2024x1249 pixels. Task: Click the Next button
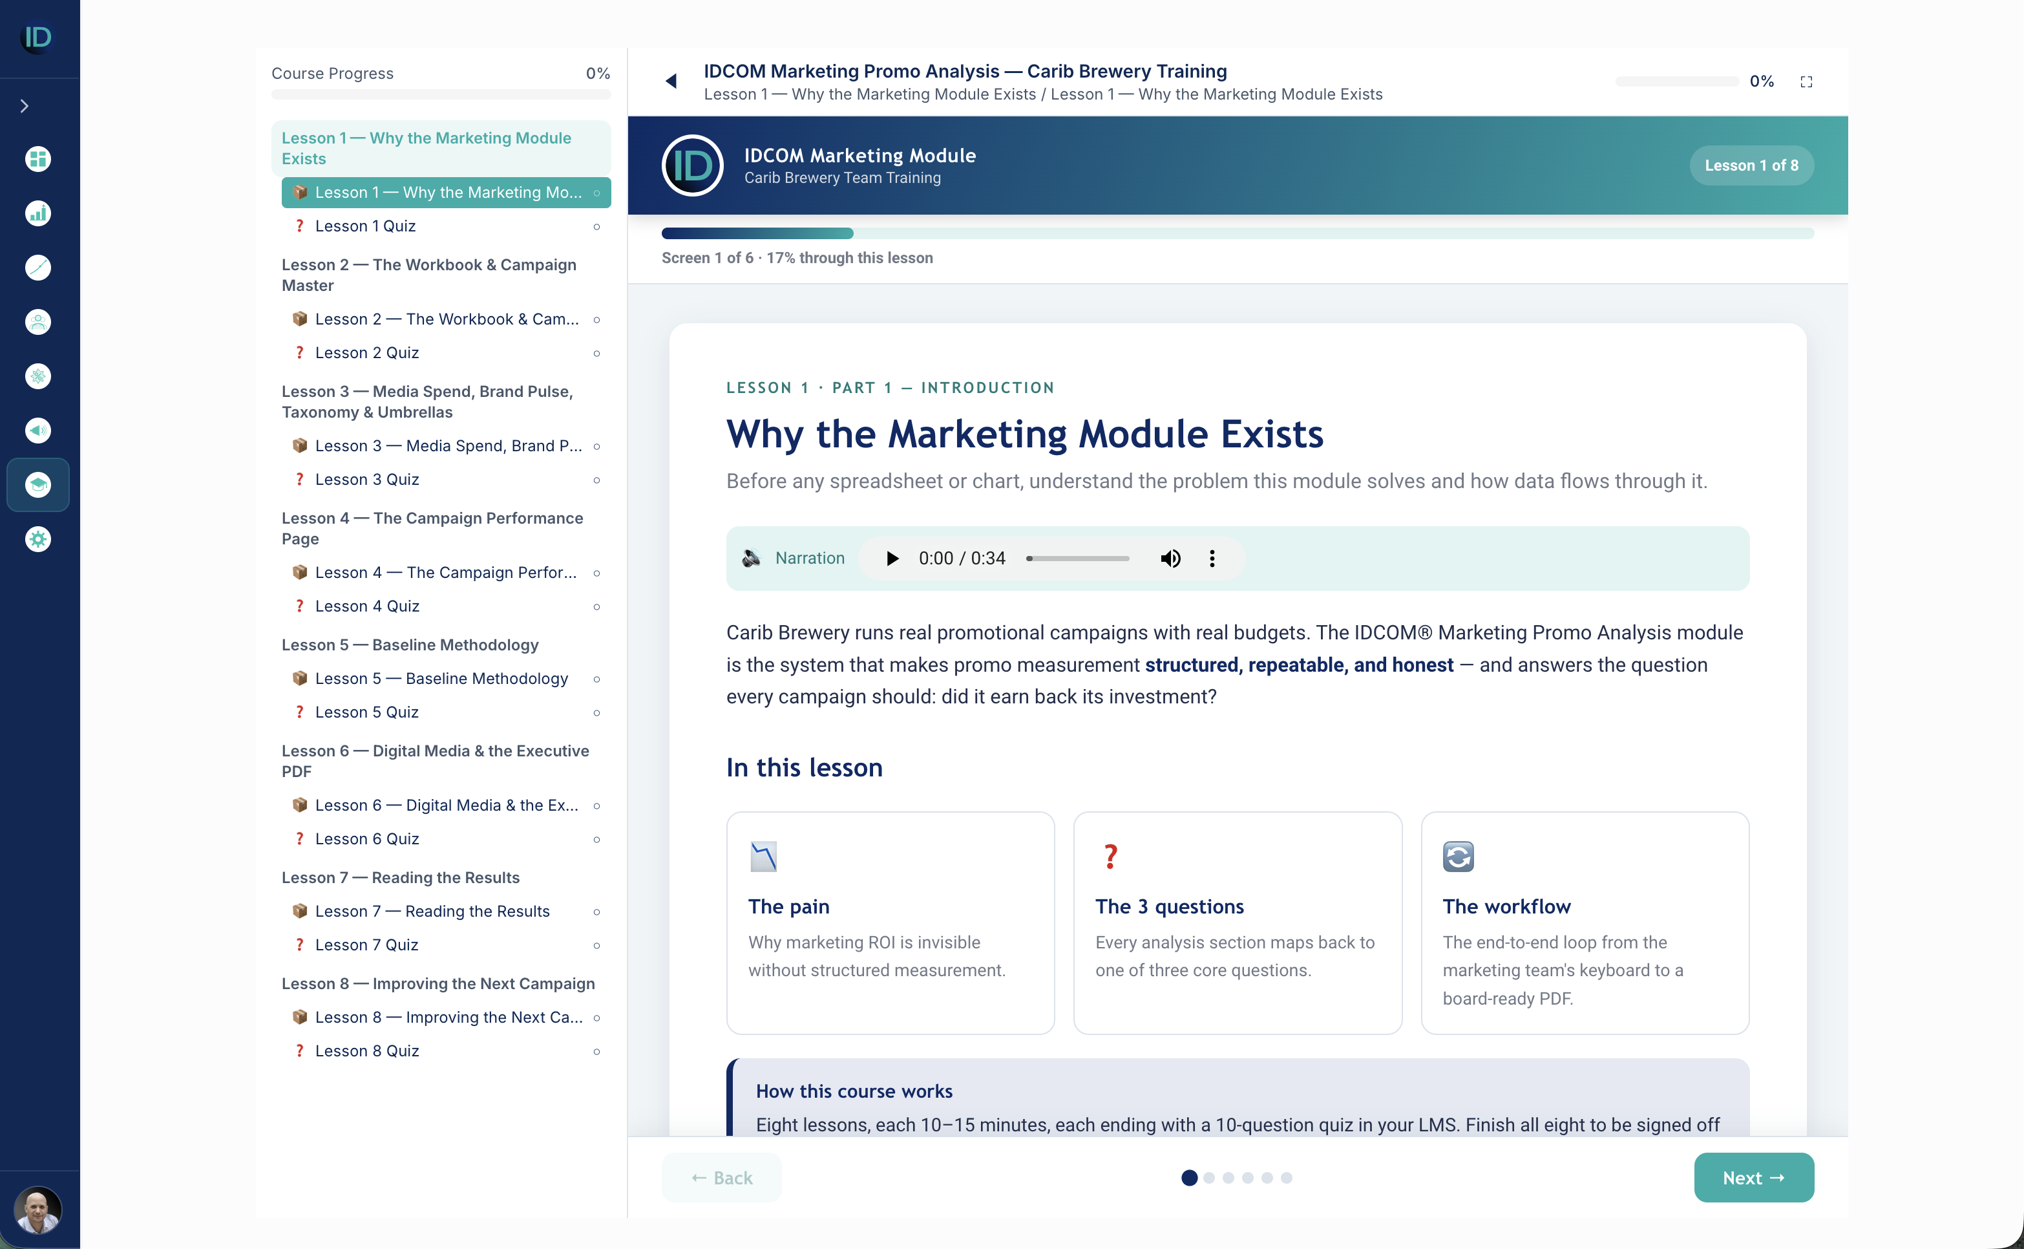click(1754, 1177)
